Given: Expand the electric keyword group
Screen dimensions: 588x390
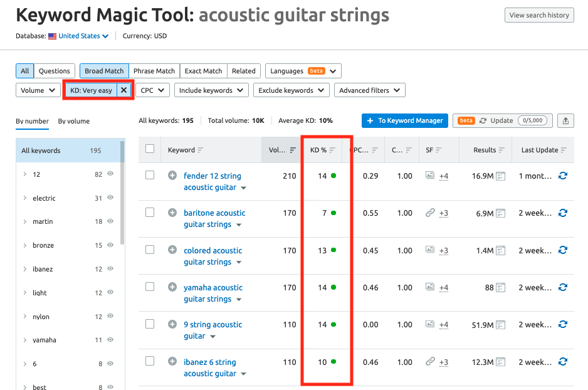Looking at the screenshot, I should [24, 198].
